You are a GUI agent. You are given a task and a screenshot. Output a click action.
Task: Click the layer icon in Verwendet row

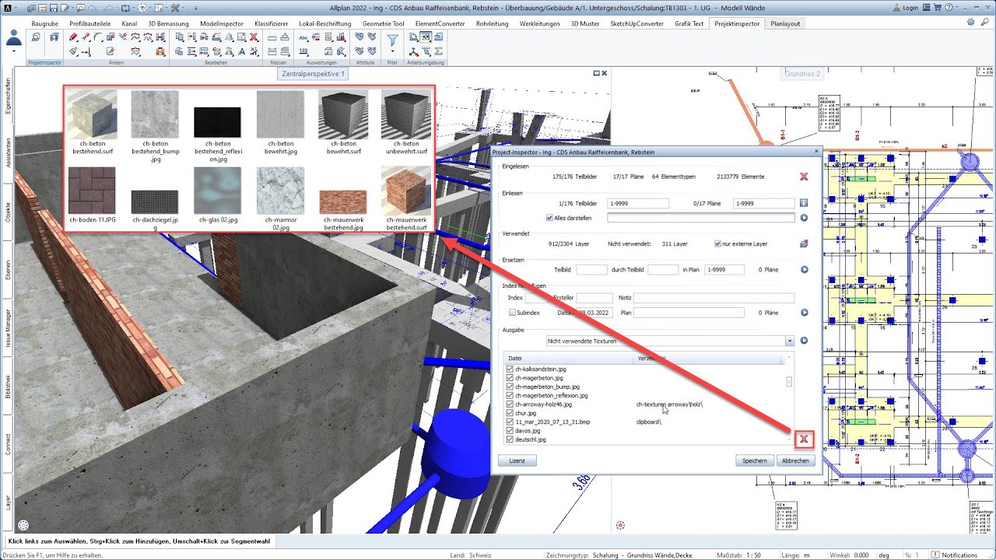pyautogui.click(x=805, y=243)
